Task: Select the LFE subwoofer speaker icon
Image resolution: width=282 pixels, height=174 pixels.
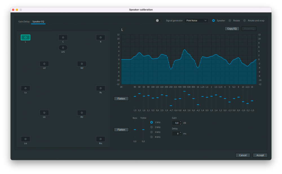Action: [63, 48]
